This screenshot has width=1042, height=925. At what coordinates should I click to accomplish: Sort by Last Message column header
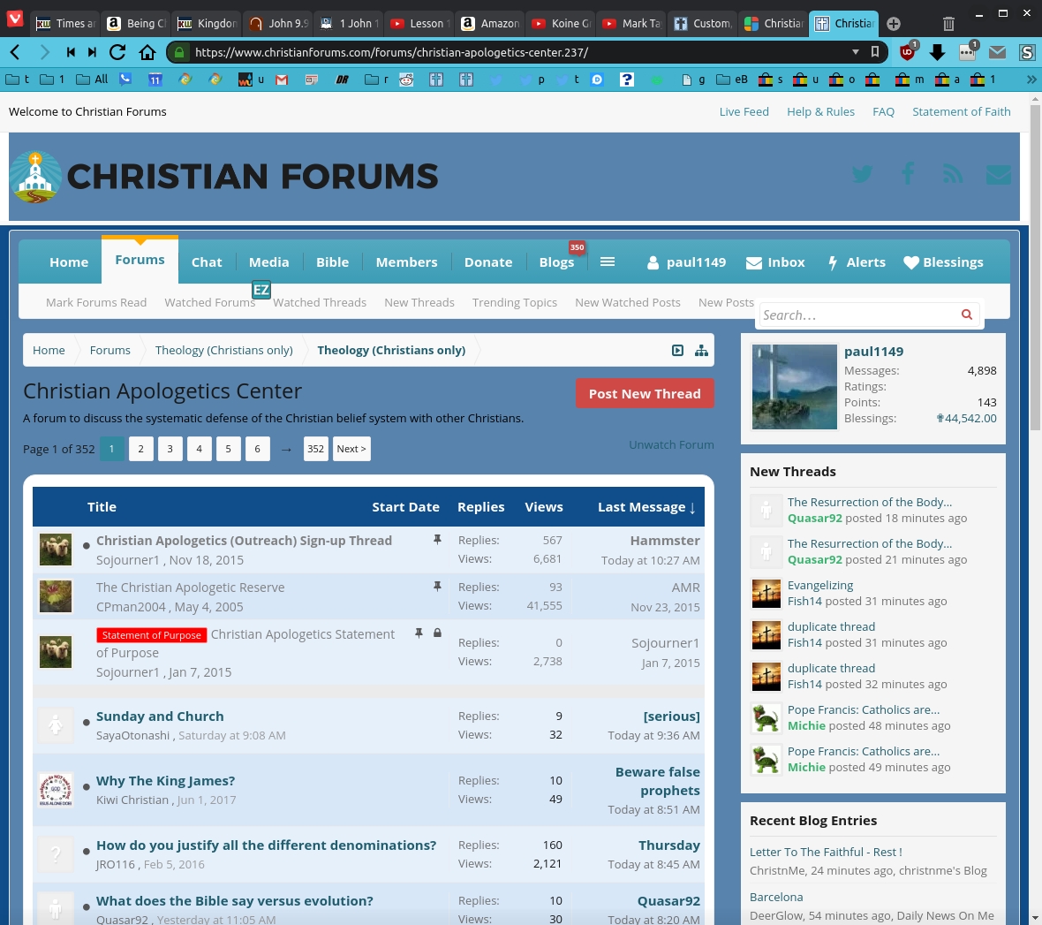(x=646, y=507)
